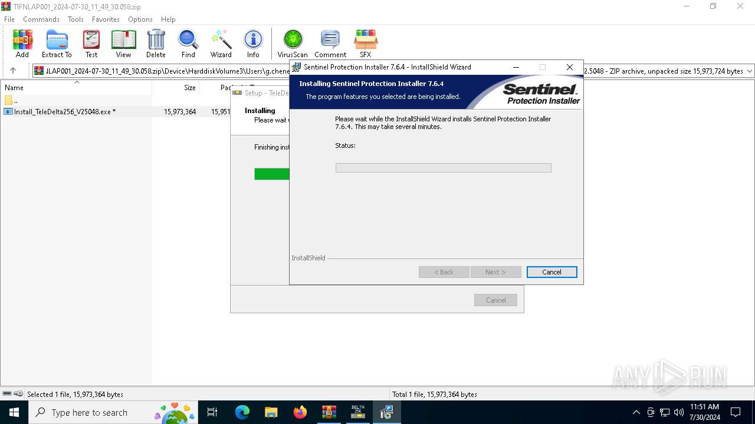This screenshot has width=755, height=424.
Task: Open the Commands menu
Action: 41,19
